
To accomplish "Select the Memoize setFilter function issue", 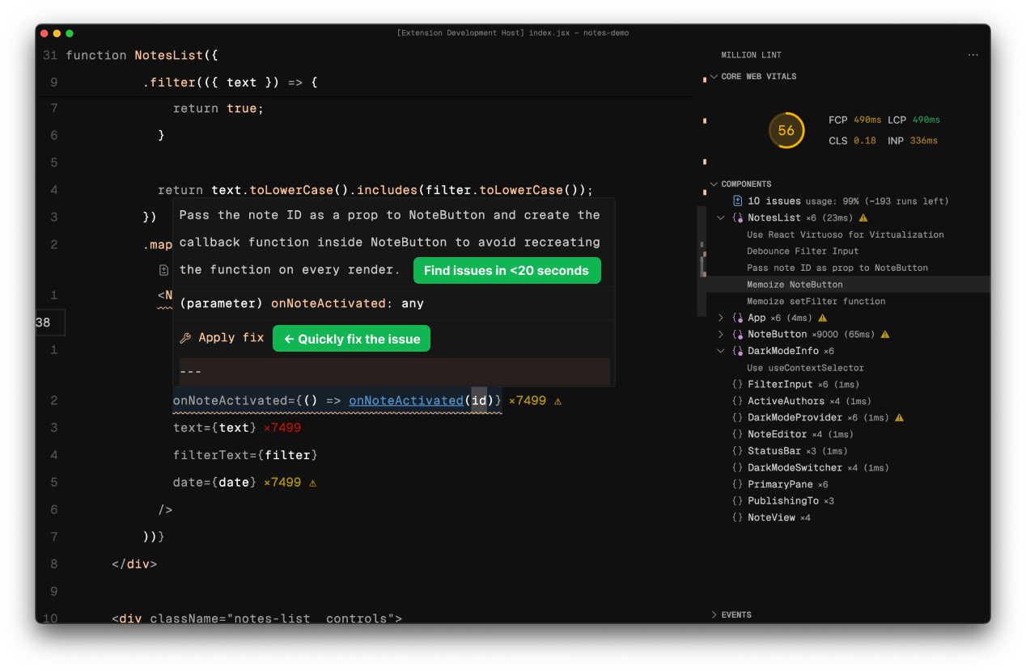I will (816, 301).
